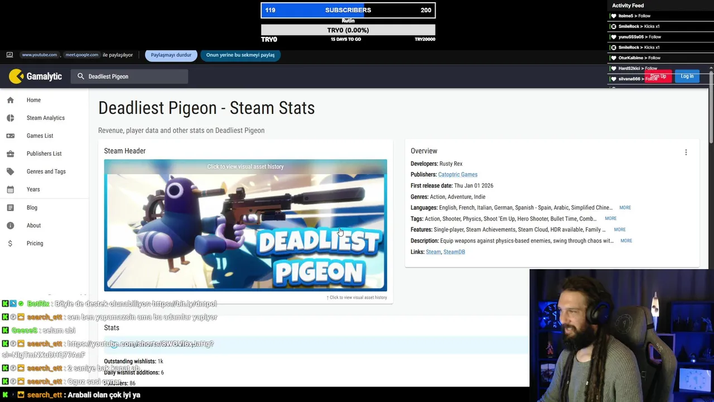
Task: Click the Log in button
Action: 687,76
